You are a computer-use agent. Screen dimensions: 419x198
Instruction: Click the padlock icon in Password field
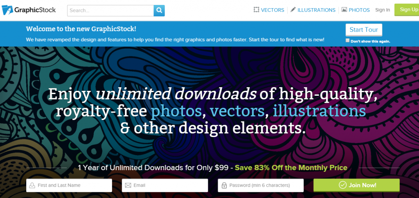(224, 185)
